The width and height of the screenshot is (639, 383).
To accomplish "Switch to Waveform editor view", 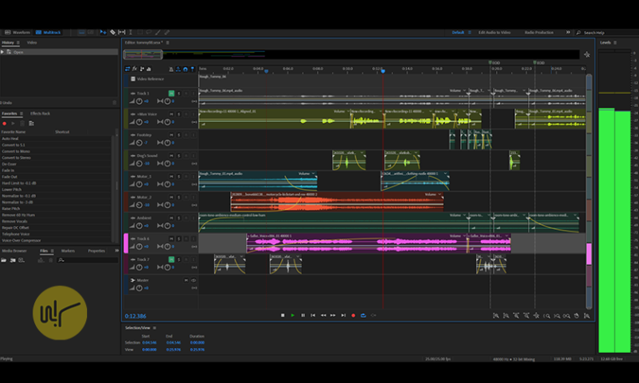I will coord(18,32).
